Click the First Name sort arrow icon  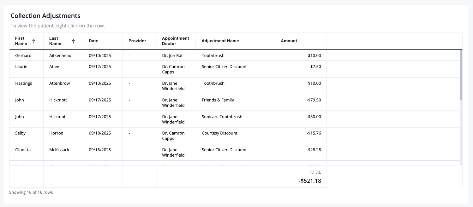(x=34, y=41)
